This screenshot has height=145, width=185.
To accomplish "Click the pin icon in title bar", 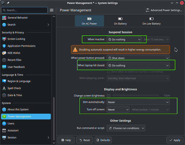I will point(8,3).
